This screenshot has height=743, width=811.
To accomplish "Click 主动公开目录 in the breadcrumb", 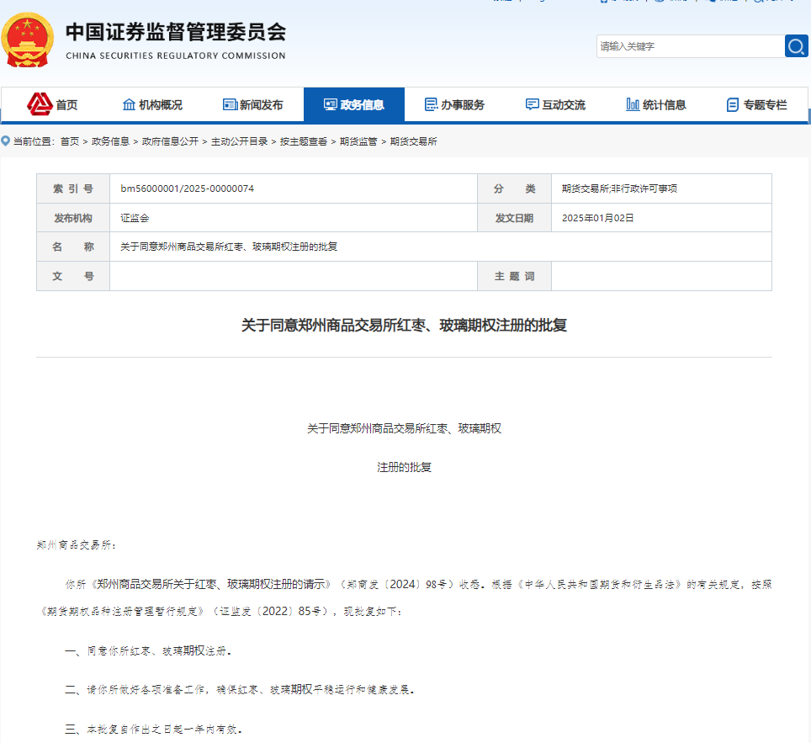I will tap(239, 141).
